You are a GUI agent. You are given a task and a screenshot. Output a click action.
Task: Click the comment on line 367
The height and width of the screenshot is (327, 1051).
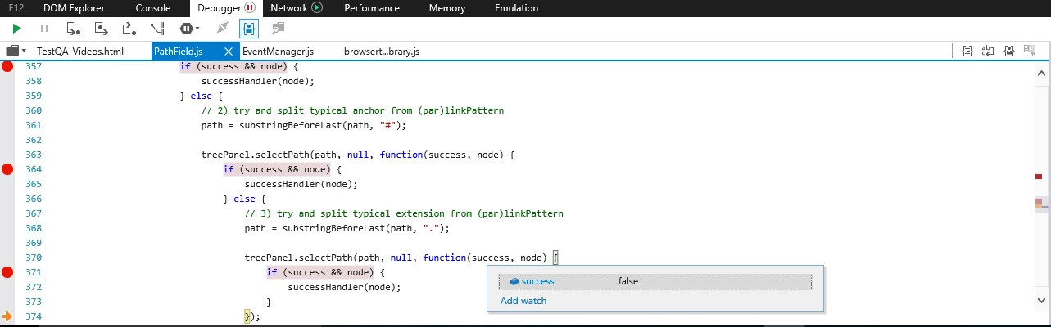[x=404, y=213]
